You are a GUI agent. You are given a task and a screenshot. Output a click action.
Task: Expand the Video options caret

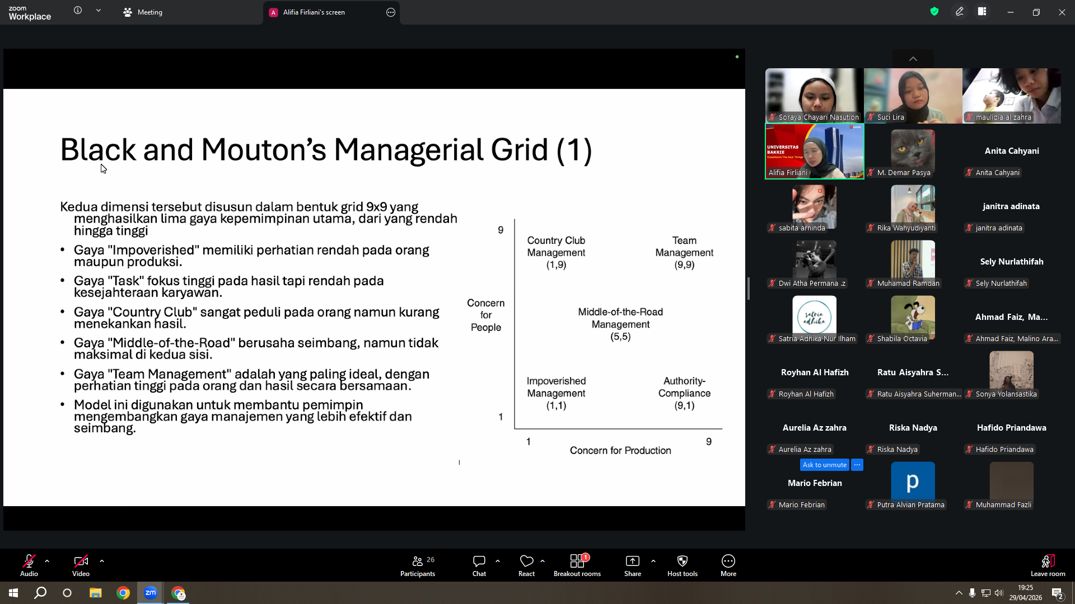[101, 561]
